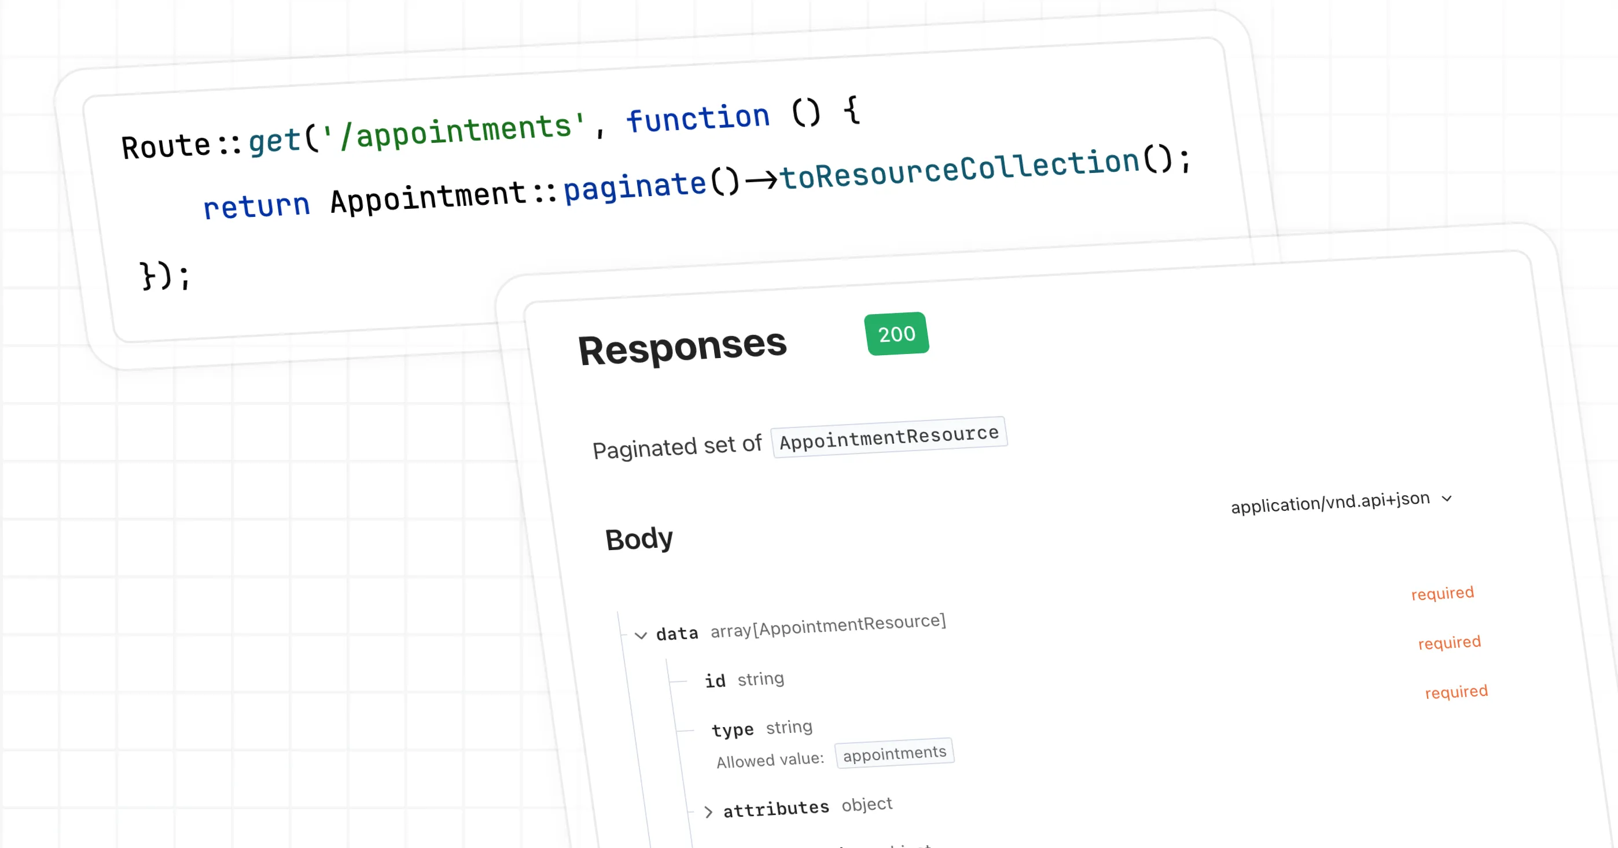
Task: Click the appointments allowed value badge
Action: point(895,753)
